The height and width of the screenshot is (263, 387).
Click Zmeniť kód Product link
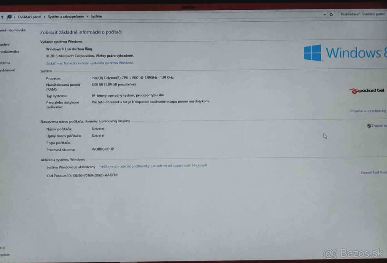(x=373, y=172)
